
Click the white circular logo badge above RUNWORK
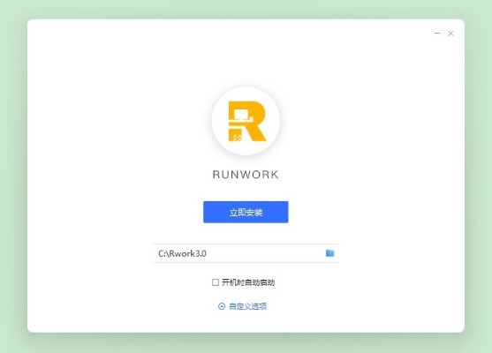point(246,121)
